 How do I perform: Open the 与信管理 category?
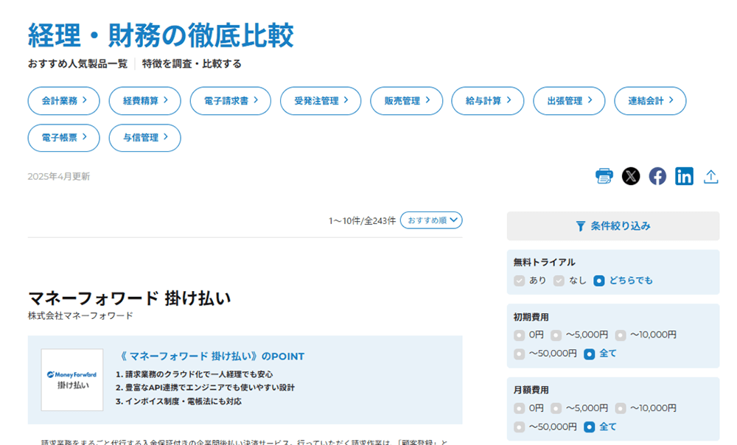(144, 138)
